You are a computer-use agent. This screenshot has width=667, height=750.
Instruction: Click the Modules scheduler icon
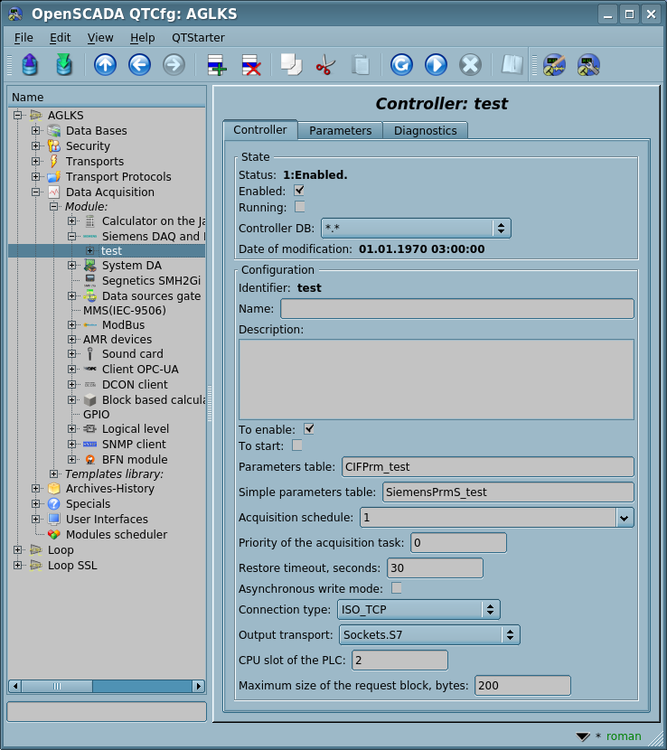tap(54, 534)
